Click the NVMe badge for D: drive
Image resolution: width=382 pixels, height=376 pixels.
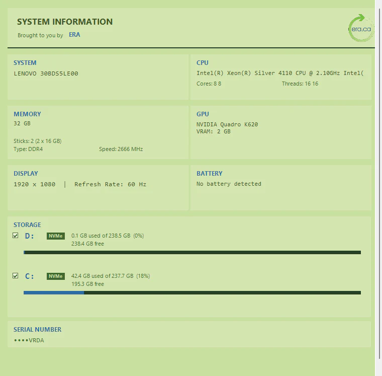coord(56,236)
